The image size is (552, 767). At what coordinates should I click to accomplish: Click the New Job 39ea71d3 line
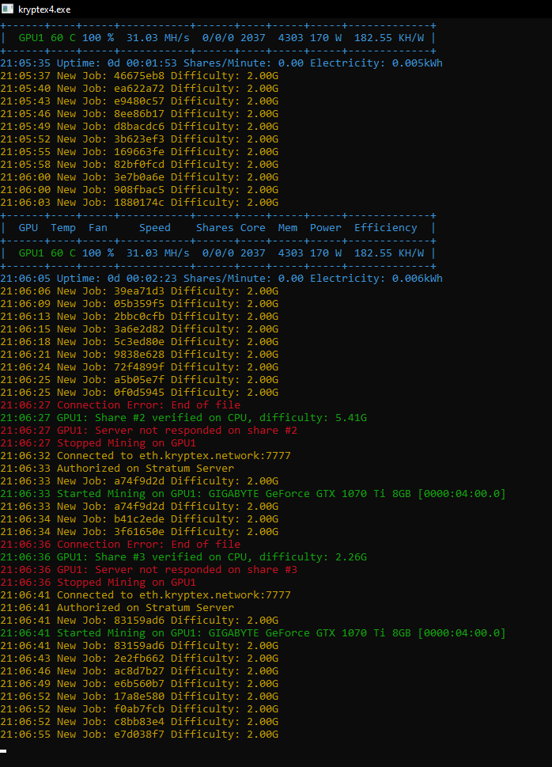(139, 291)
